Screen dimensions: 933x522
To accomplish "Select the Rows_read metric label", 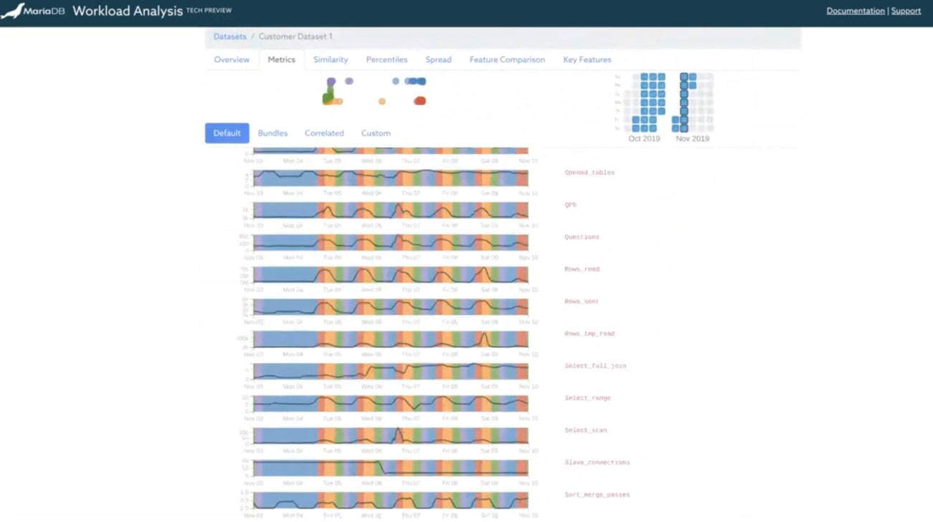I will 582,269.
